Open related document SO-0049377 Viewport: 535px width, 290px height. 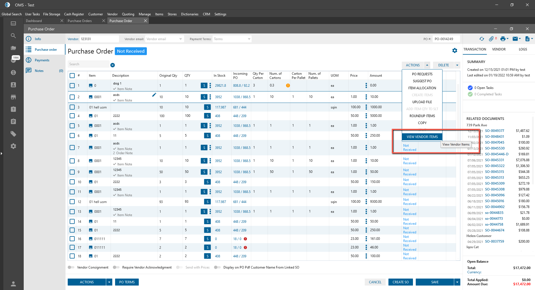coord(494,131)
